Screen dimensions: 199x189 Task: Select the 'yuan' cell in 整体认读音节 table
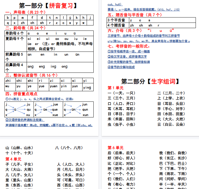(54, 86)
